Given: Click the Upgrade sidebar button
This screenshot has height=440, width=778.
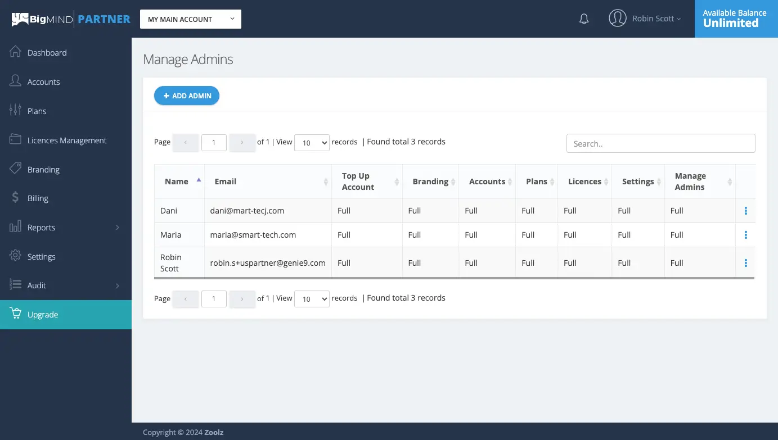Looking at the screenshot, I should [x=66, y=315].
